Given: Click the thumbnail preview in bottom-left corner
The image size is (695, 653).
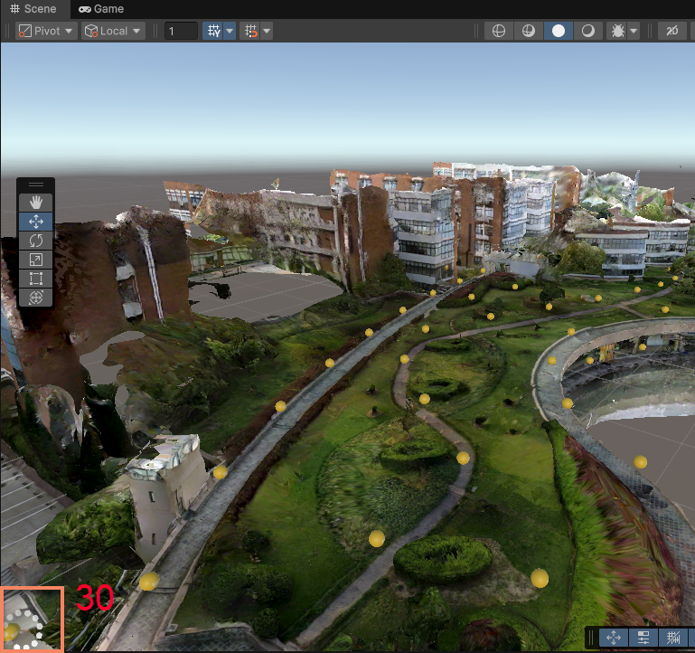Looking at the screenshot, I should point(33,620).
